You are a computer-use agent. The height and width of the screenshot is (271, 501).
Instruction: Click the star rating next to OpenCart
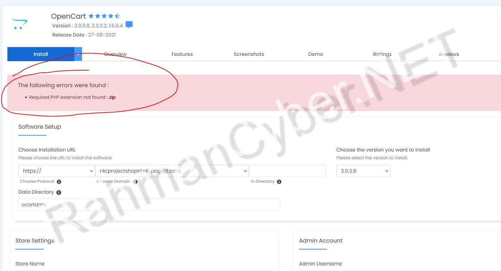pos(104,16)
